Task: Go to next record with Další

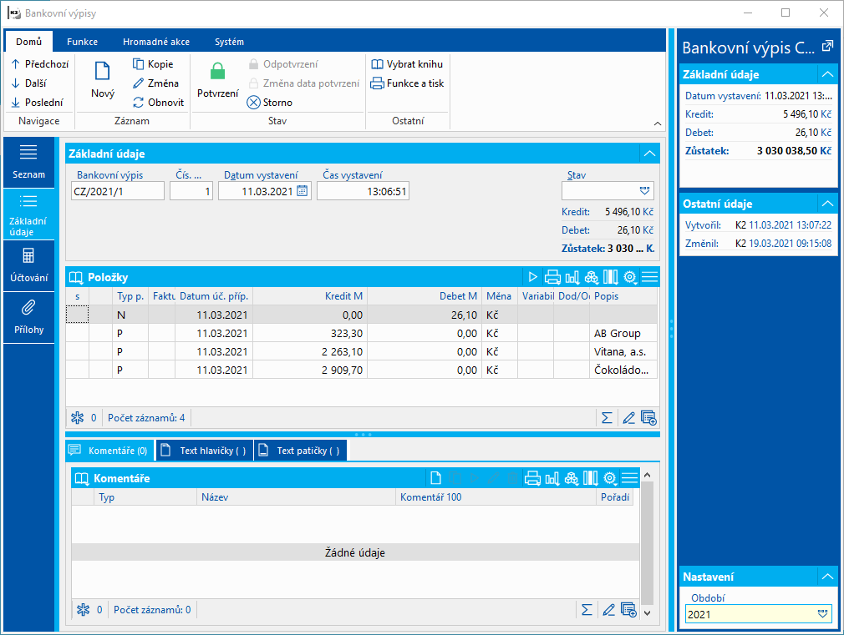Action: pos(29,83)
